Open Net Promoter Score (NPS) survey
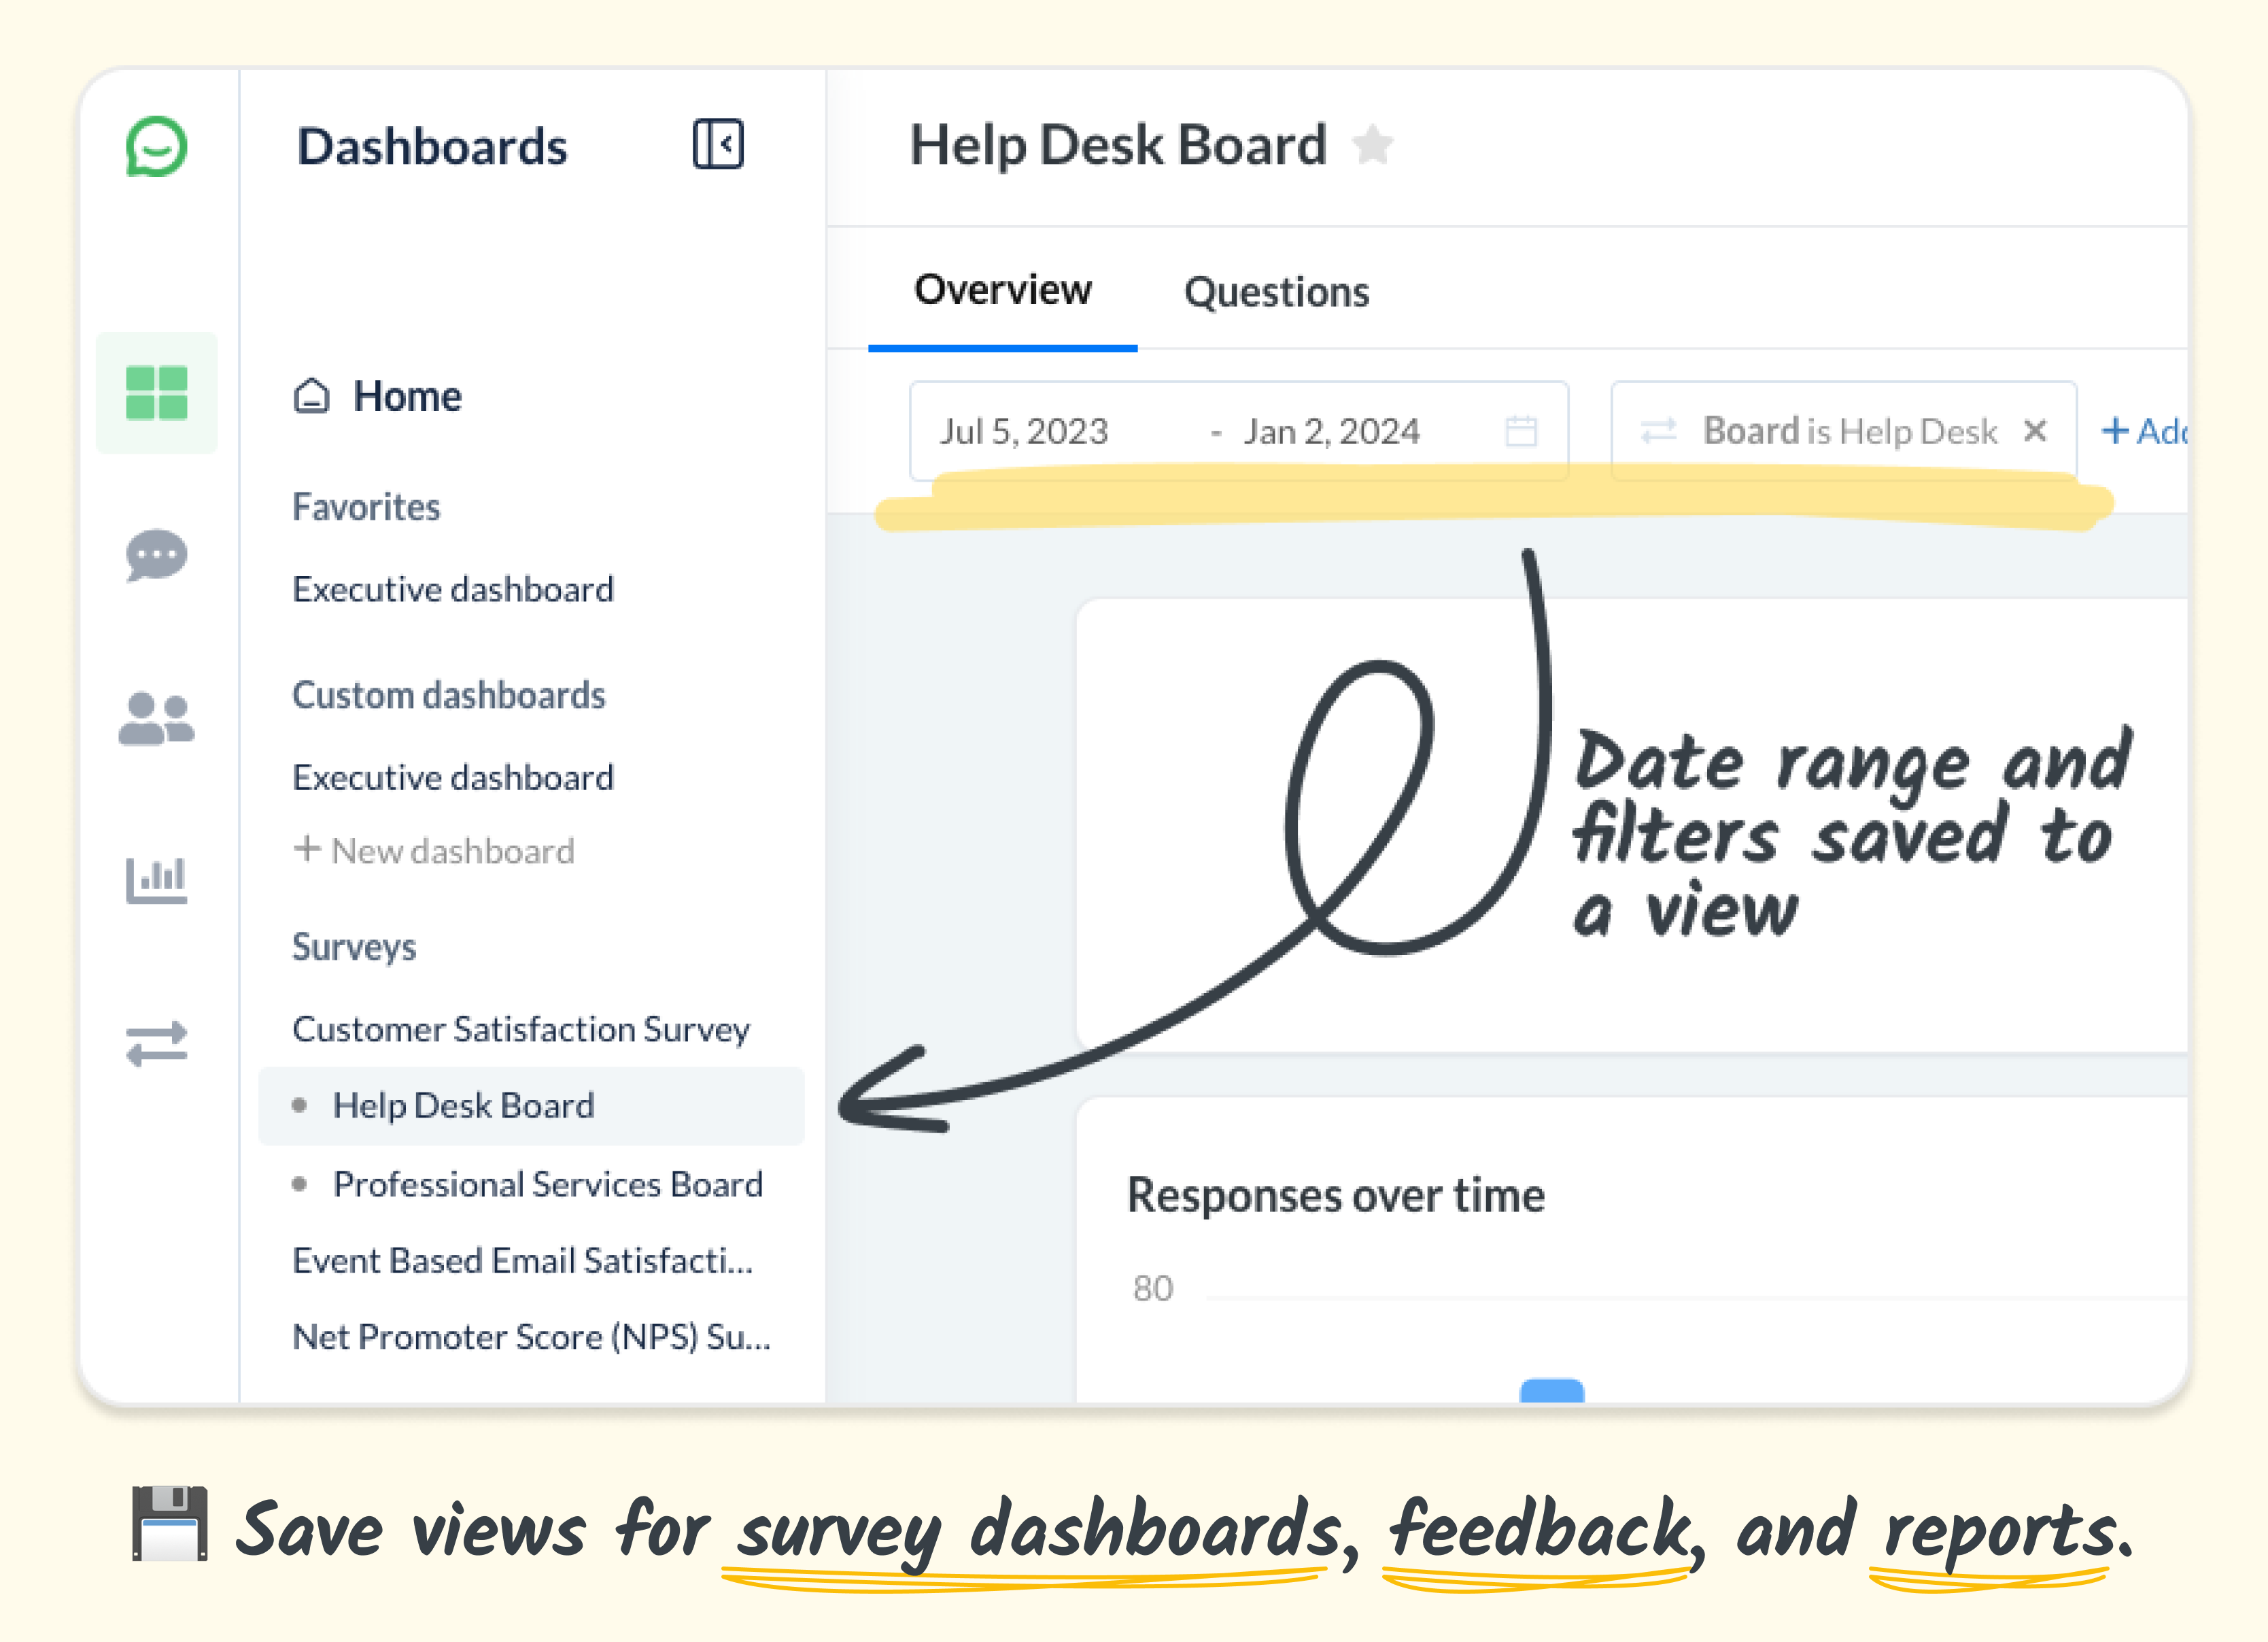This screenshot has height=1642, width=2268. pyautogui.click(x=532, y=1337)
